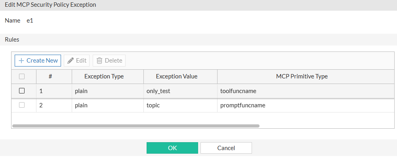Click the toolfuncname primitive type cell
The height and width of the screenshot is (160, 397).
[238, 91]
